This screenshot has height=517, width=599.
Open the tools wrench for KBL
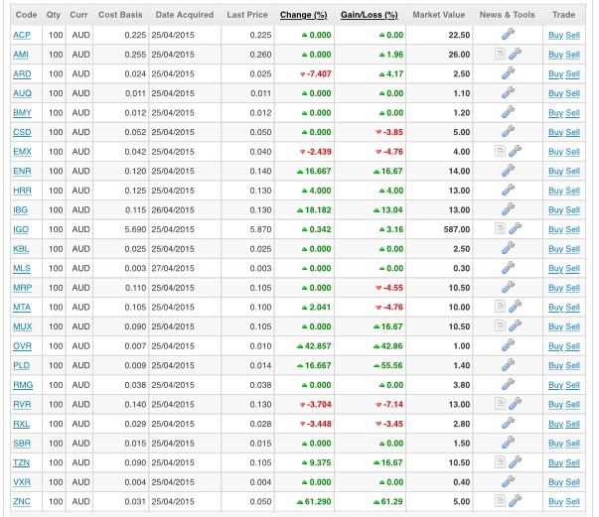point(508,248)
